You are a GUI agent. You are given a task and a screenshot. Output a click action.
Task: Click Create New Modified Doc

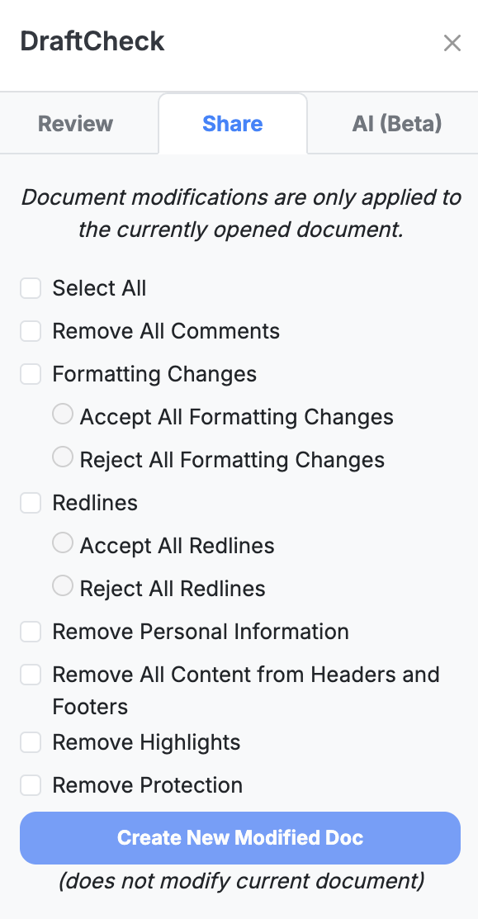(239, 837)
